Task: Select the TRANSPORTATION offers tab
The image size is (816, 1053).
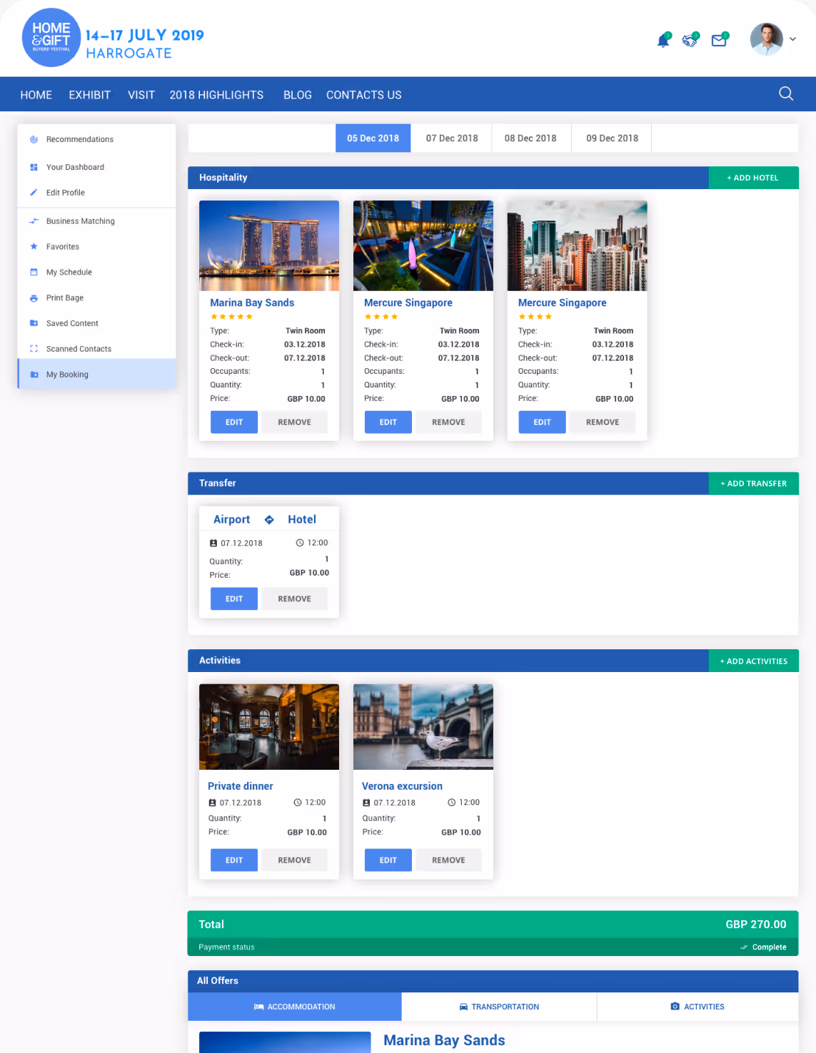Action: click(499, 1007)
